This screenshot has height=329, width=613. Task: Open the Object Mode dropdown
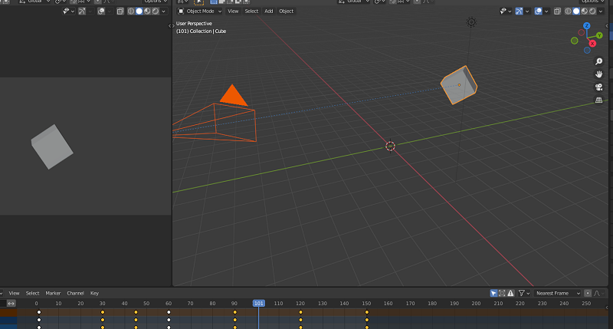tap(199, 12)
